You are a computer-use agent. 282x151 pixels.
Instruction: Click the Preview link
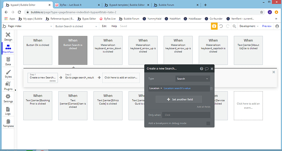click(267, 26)
